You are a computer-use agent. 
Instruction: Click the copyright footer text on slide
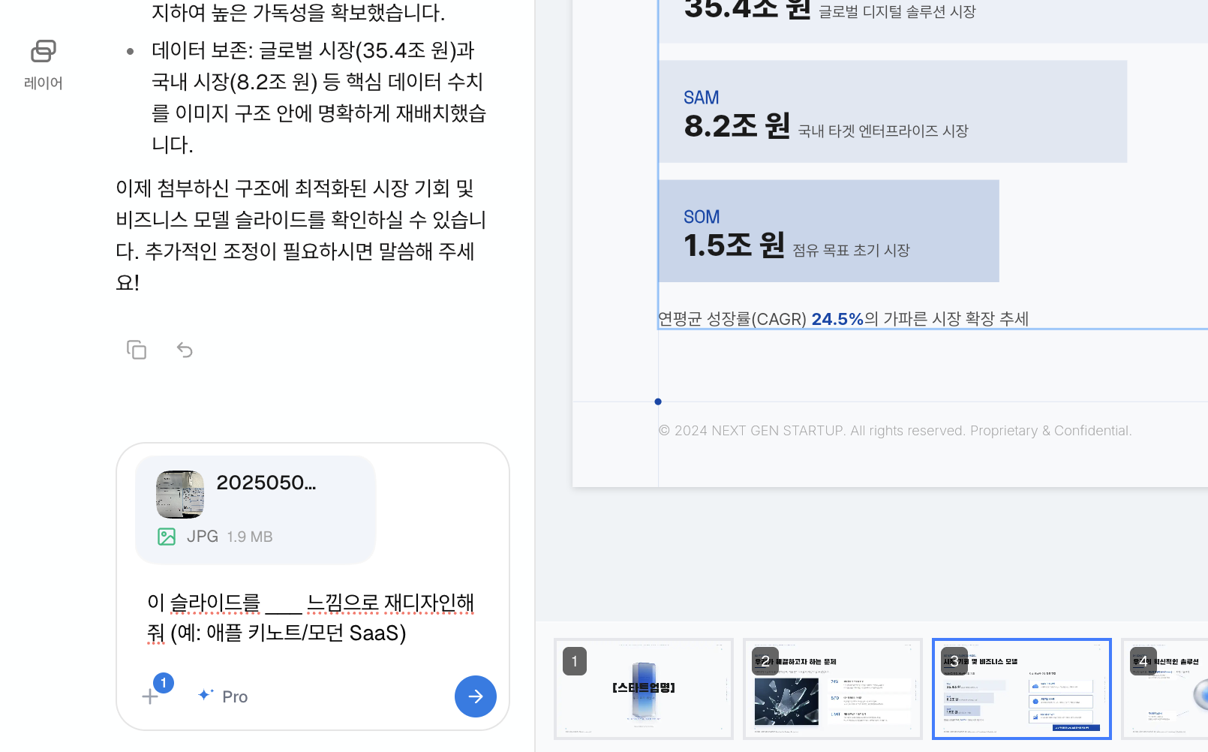click(x=895, y=431)
